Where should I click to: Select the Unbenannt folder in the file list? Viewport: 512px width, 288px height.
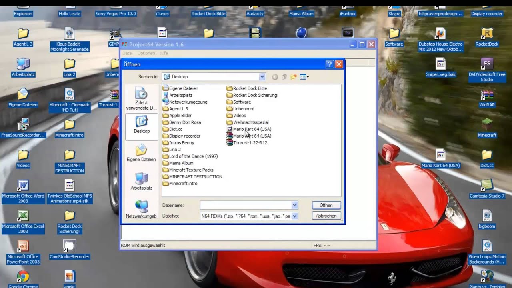click(240, 109)
